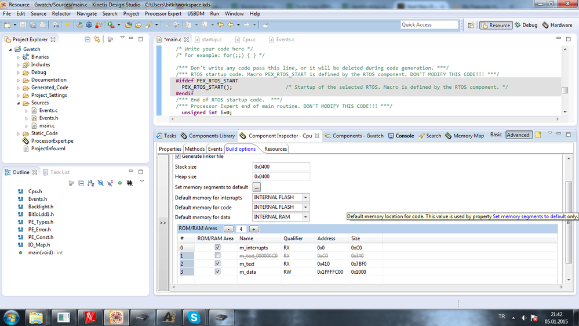Switch to the Memory Map tab
Screen dimensions: 579x326
click(464, 136)
